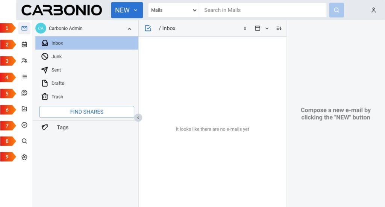Open the Drafts folder

(x=58, y=83)
